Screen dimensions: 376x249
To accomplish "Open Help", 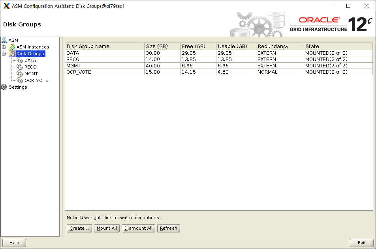I will pyautogui.click(x=14, y=243).
